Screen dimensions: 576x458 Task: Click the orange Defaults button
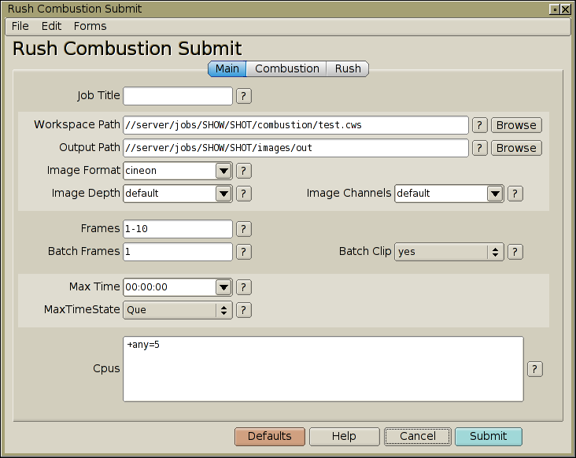click(x=270, y=436)
